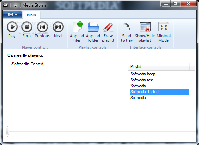The image size is (199, 145).
Task: Select highlighted 'Softpedia Tested' playlist row
Action: (159, 92)
